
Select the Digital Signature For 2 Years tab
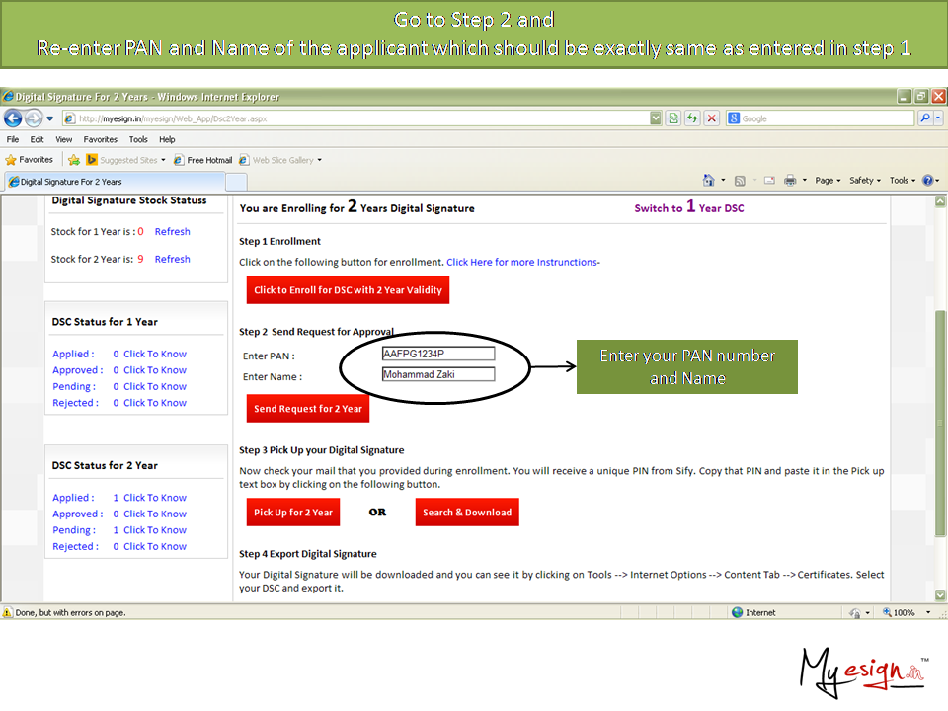71,182
